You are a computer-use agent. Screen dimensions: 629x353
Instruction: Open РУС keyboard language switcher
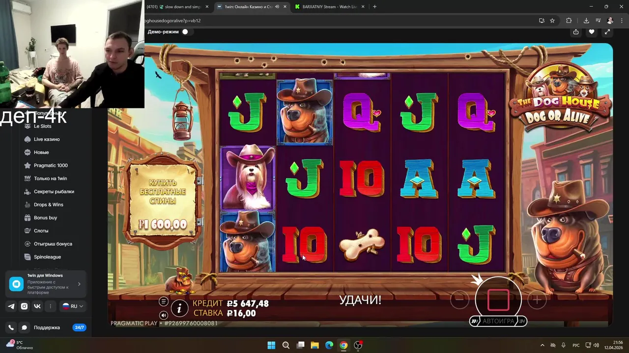point(576,345)
